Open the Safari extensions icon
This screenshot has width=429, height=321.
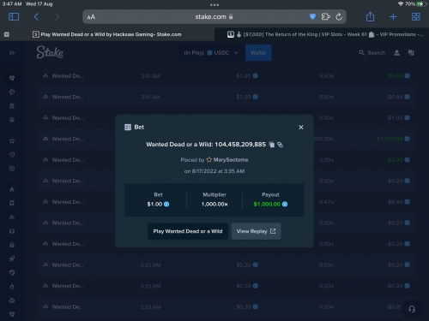pyautogui.click(x=326, y=17)
